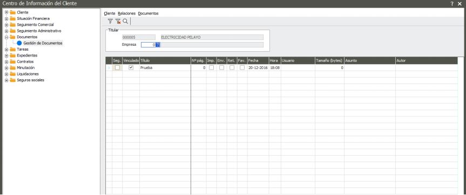Screen dimensions: 466x195
Task: Click the titular code field 000005
Action: pyautogui.click(x=139, y=37)
